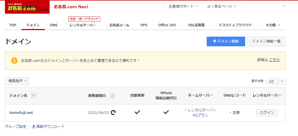This screenshot has width=298, height=136.
Task: Open the お客様サポート dropdown menu
Action: tap(183, 6)
